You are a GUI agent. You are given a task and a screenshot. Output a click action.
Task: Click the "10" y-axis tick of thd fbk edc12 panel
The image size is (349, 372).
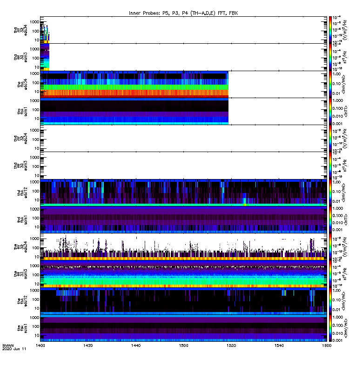(x=37, y=200)
